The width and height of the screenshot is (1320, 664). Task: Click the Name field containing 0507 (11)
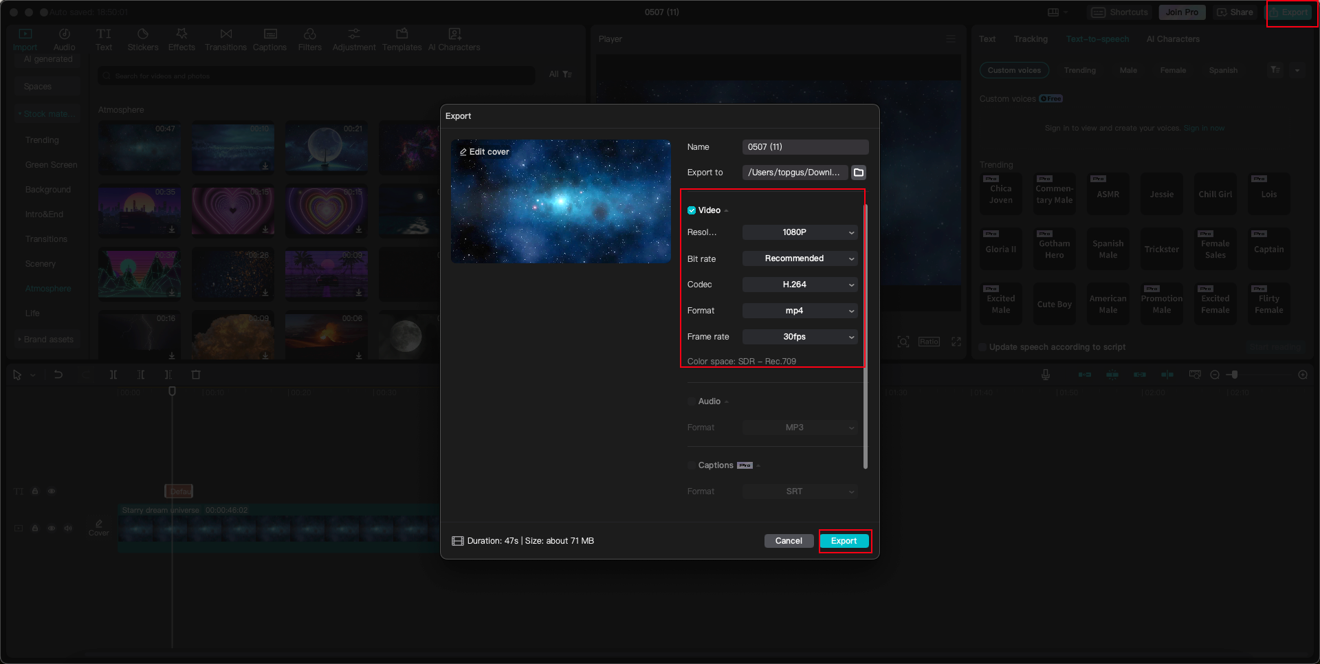click(x=806, y=147)
